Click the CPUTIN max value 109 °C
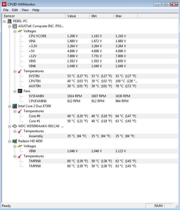This screenshot has height=210, width=180. point(126,81)
